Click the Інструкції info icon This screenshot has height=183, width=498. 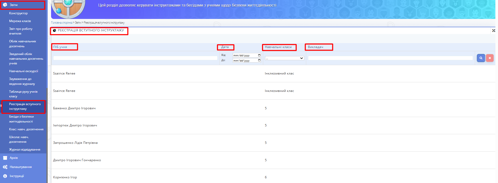pos(5,176)
